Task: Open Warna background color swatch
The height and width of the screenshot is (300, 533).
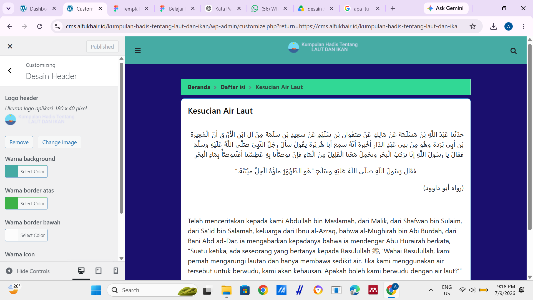Action: [x=11, y=171]
